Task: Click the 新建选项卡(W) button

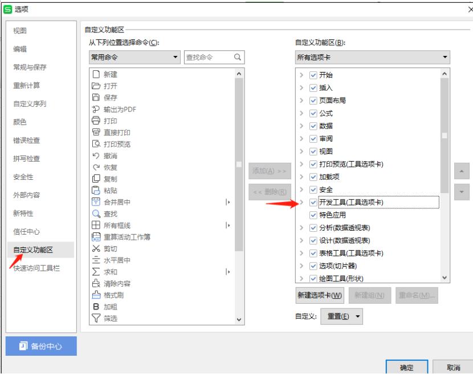Action: 320,295
